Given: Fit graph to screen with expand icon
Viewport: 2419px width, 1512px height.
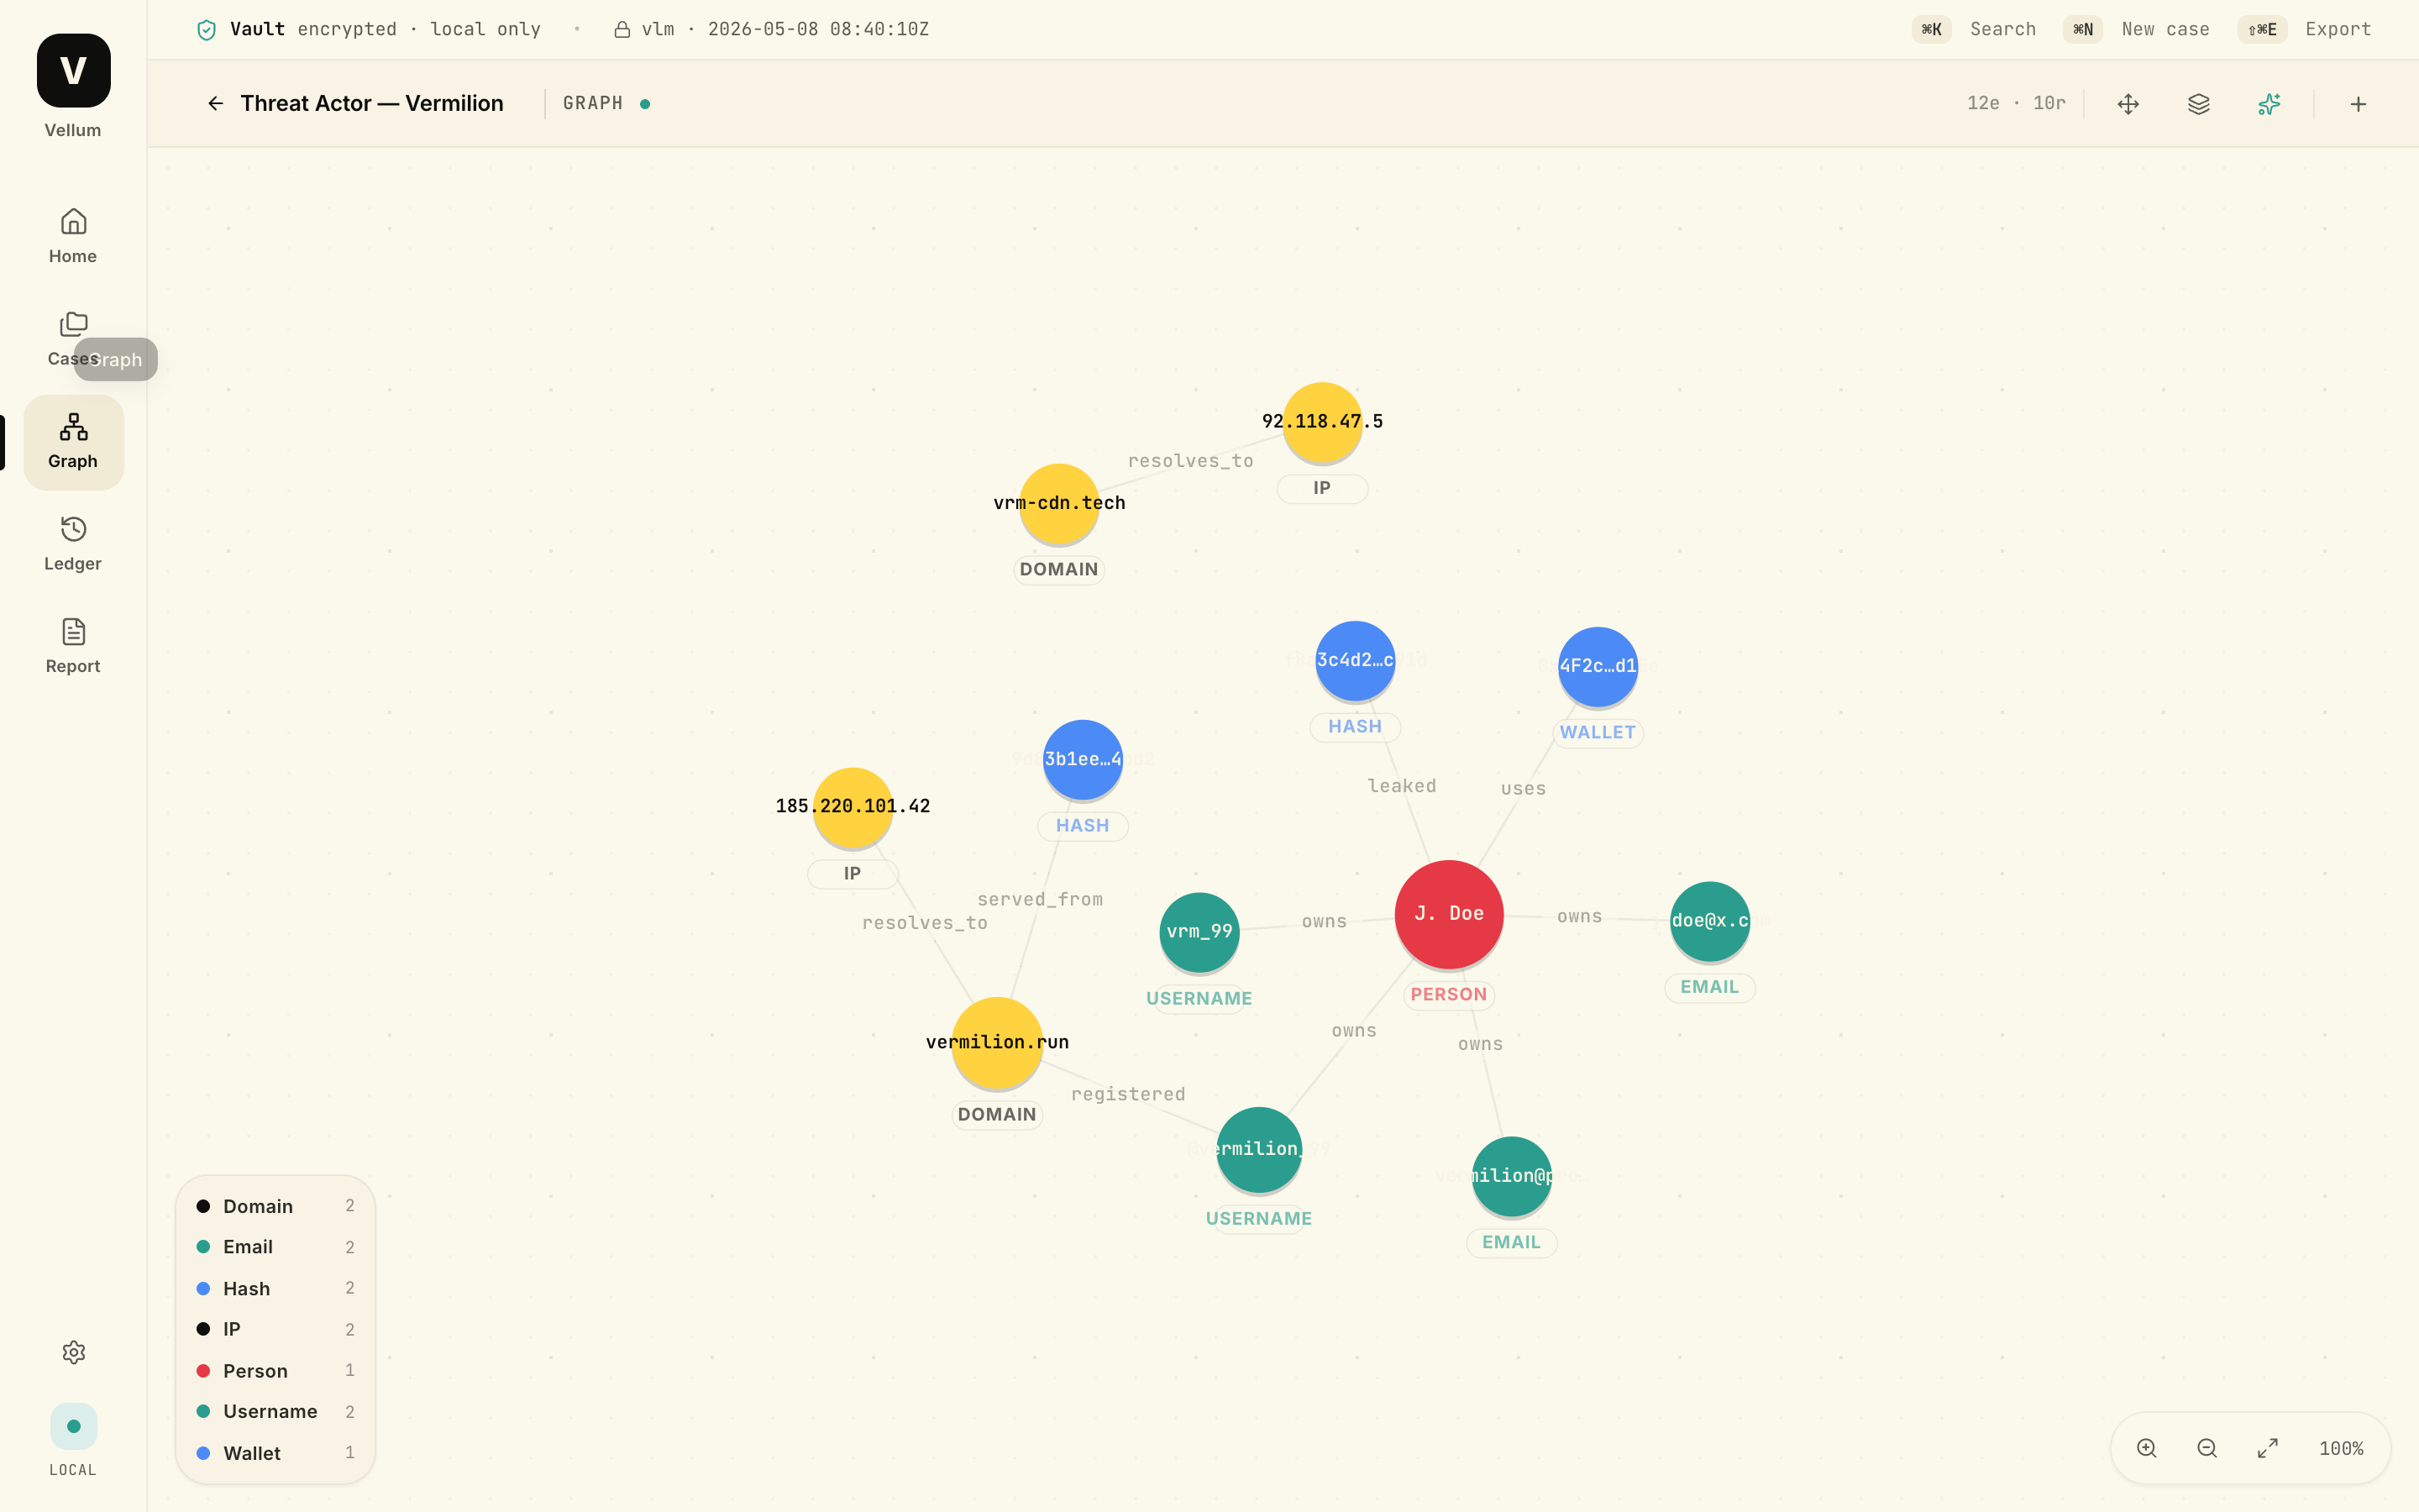Looking at the screenshot, I should point(2268,1448).
